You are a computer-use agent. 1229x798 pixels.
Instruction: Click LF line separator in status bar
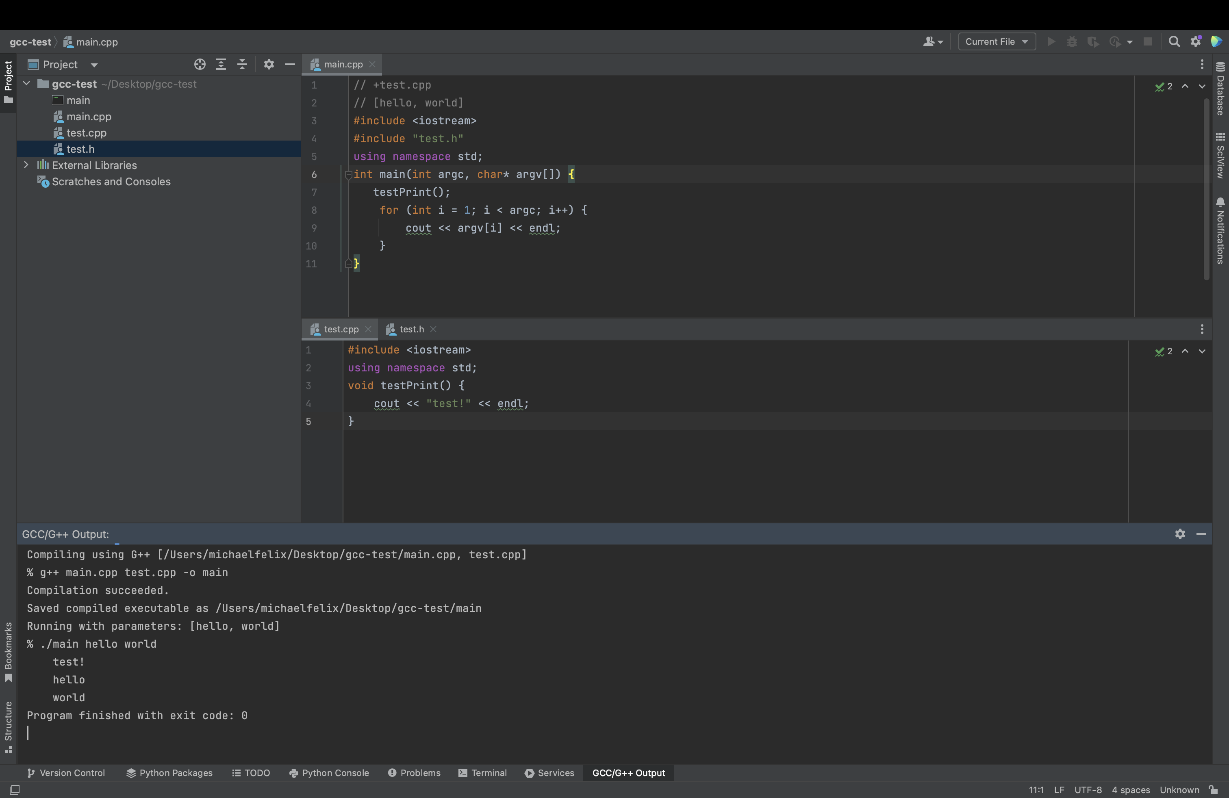tap(1059, 790)
